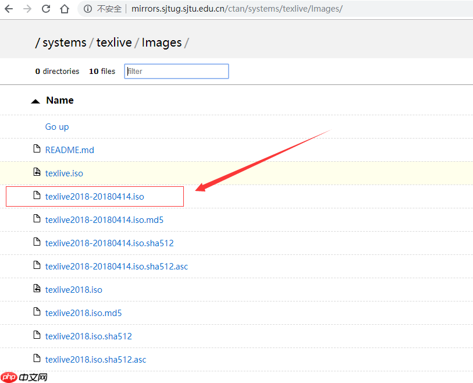This screenshot has width=473, height=383.
Task: Click file icon beside texlive.iso
Action: pos(37,172)
